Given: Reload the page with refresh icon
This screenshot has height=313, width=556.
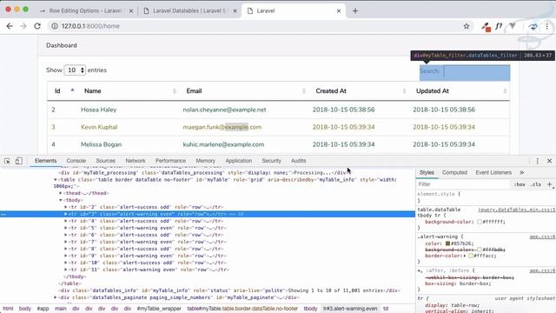Looking at the screenshot, I should click(x=37, y=26).
